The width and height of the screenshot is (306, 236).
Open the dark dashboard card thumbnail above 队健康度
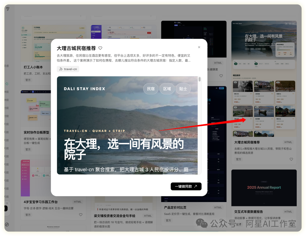pos(194,39)
